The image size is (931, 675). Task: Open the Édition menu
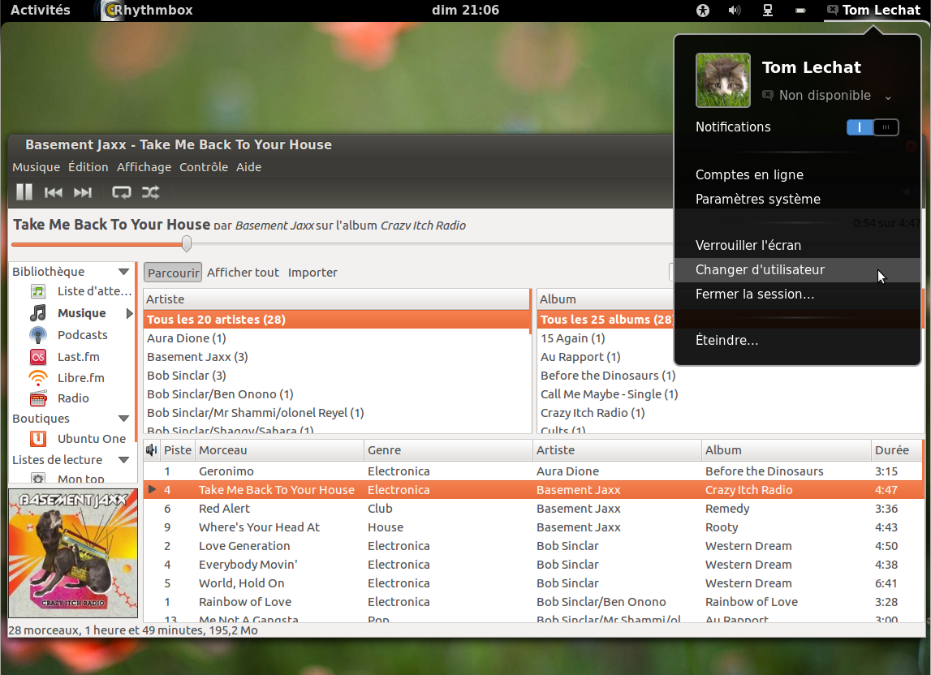click(x=88, y=167)
